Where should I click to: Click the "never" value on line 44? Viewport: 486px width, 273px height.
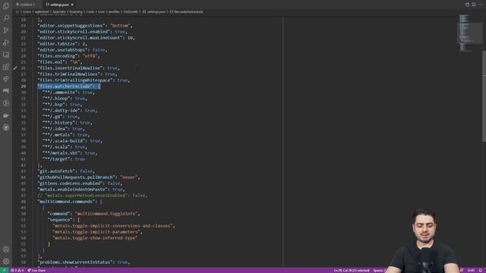pyautogui.click(x=128, y=177)
